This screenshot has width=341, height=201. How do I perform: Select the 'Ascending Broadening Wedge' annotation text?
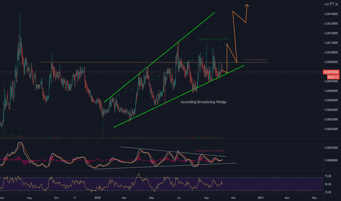(203, 102)
